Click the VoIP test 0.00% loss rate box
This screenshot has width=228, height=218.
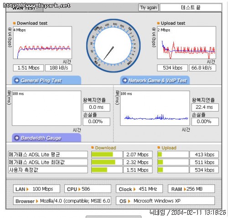point(205,122)
